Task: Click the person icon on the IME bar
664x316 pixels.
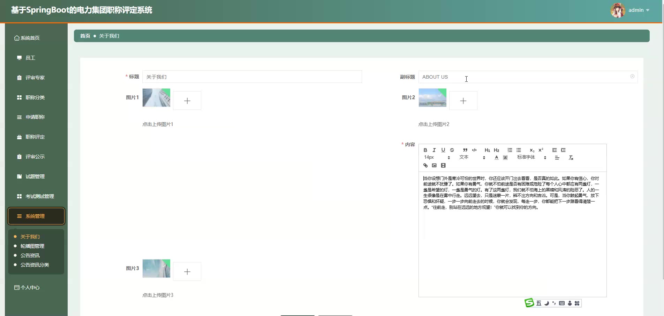Action: (570, 303)
